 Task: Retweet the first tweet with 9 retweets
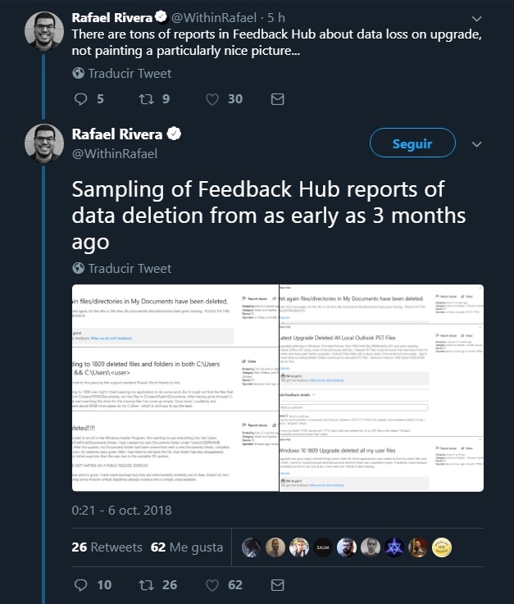[147, 99]
